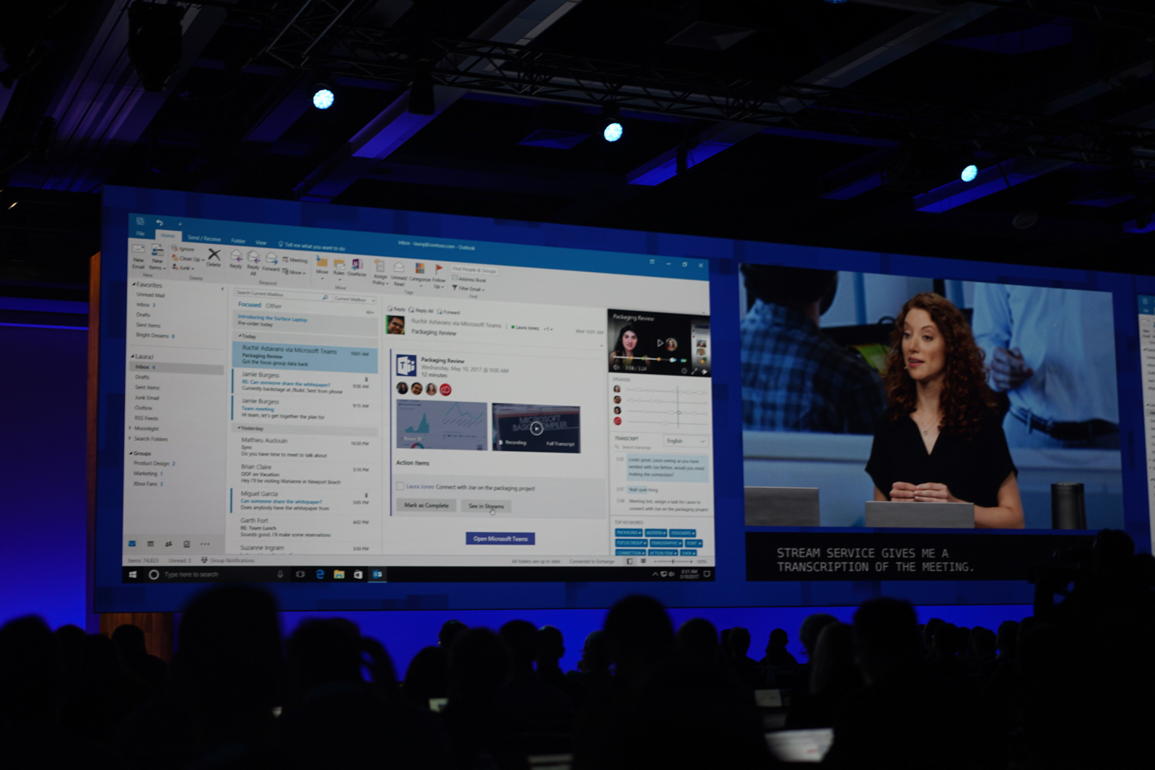
Task: Open the English transcript language dropdown
Action: tap(685, 440)
